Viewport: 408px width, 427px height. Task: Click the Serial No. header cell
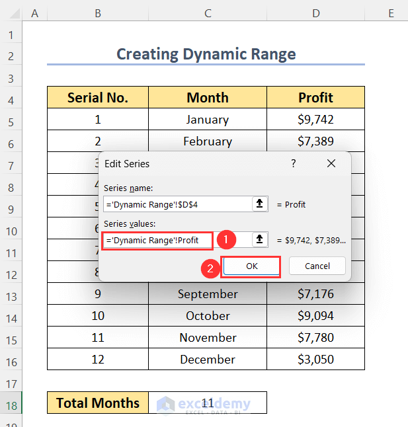pos(98,98)
